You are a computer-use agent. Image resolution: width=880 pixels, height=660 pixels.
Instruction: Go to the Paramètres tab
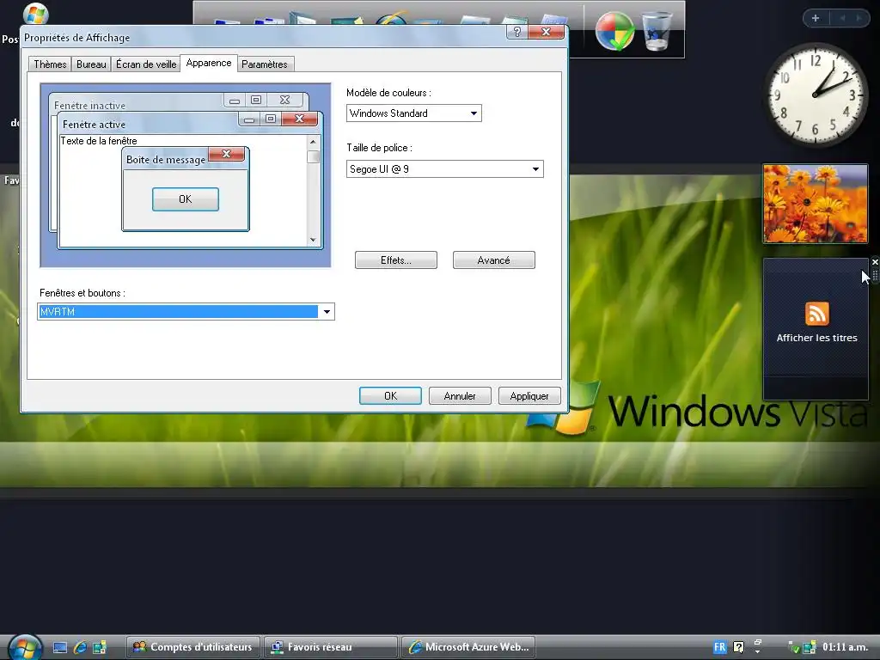(x=265, y=64)
